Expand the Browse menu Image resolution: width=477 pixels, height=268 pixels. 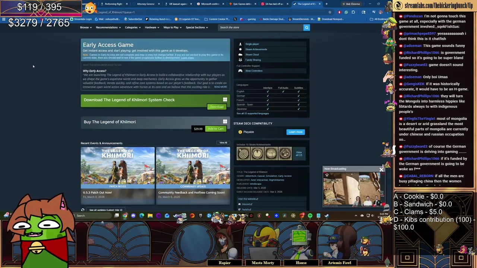[x=86, y=27]
